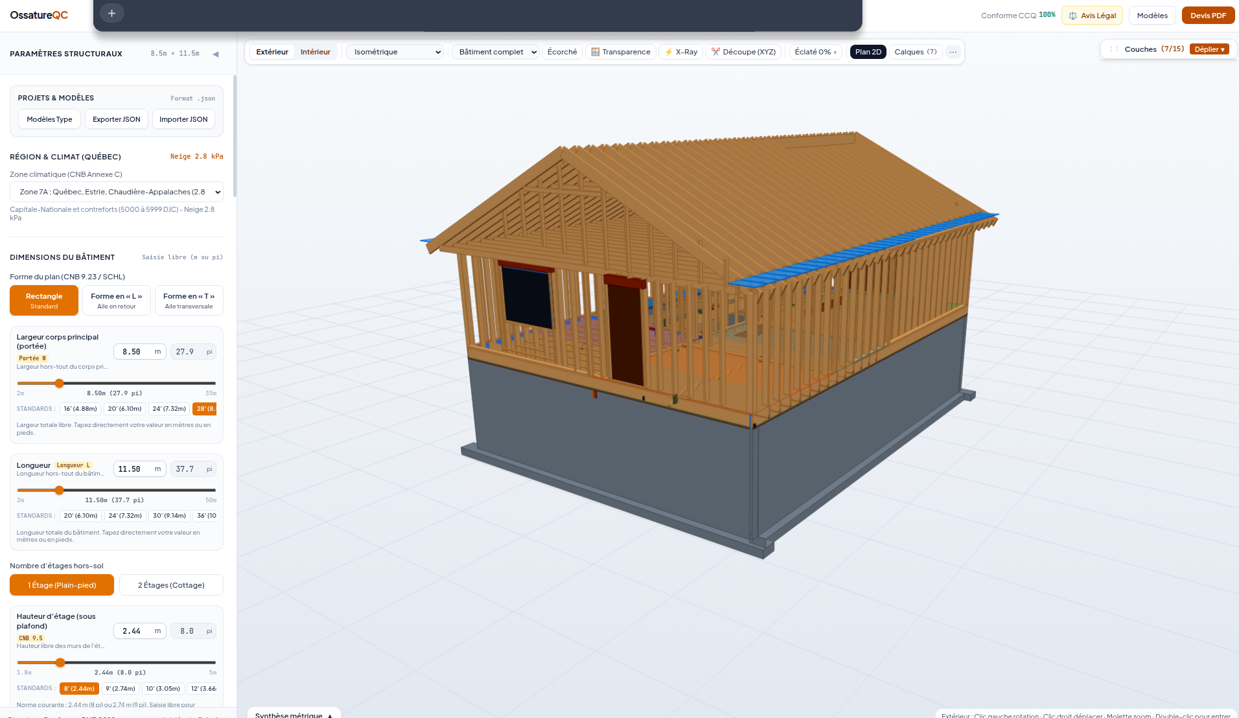Select Forme en « L » plan shape

pos(117,301)
